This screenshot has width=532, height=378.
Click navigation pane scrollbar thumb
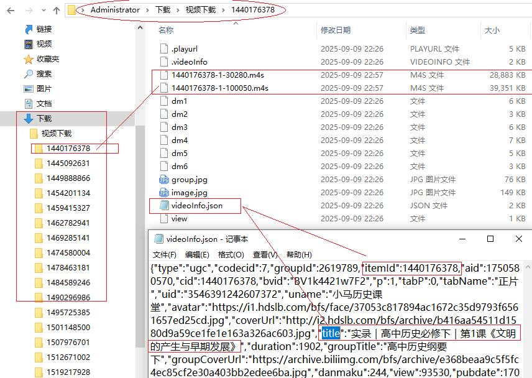[x=140, y=236]
